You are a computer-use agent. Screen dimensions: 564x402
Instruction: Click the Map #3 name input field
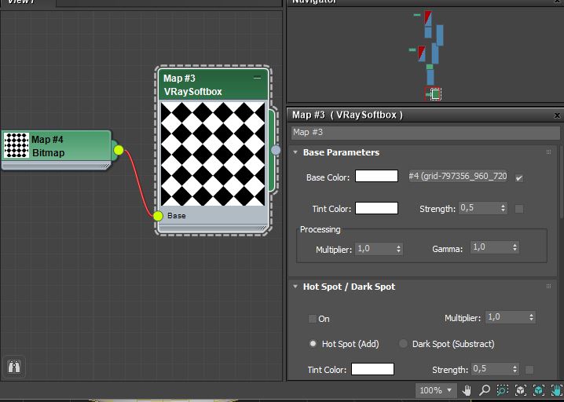424,133
